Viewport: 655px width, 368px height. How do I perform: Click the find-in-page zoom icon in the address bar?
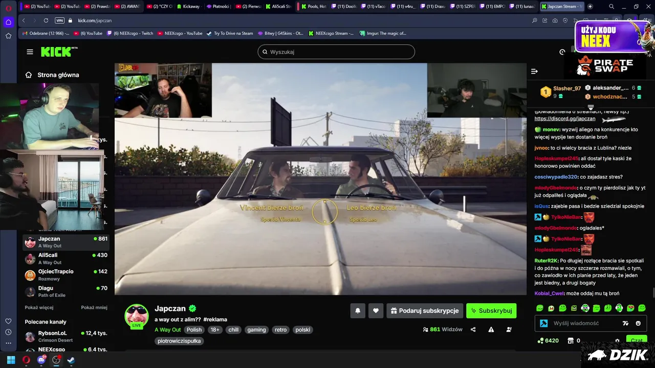[x=534, y=20]
